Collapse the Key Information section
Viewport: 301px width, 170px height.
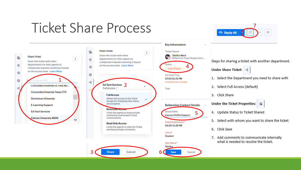[205, 45]
